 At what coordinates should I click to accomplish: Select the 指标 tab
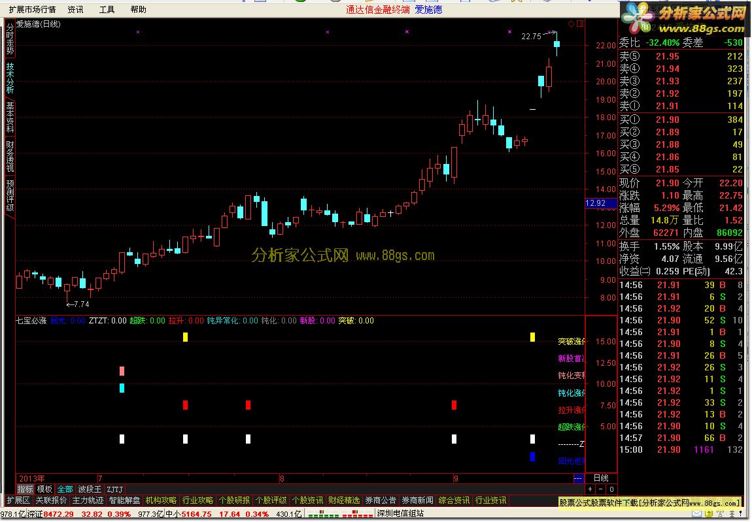[x=26, y=489]
